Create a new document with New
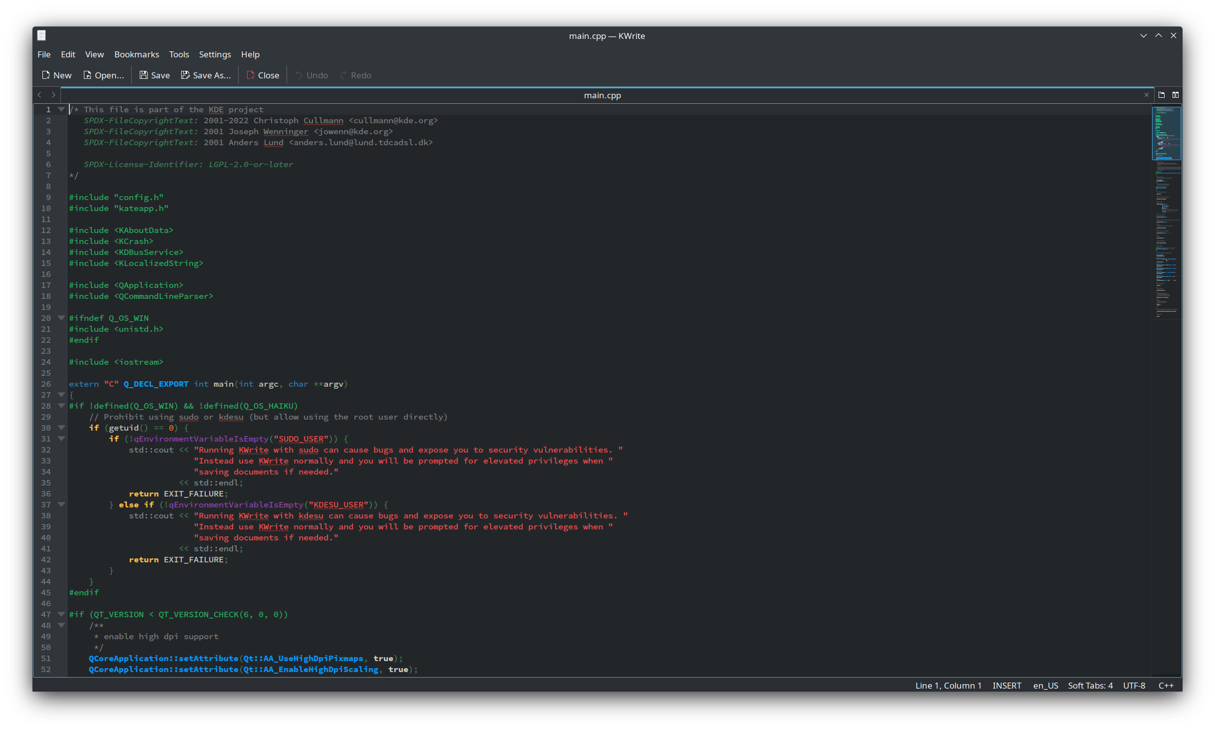This screenshot has width=1215, height=730. (x=56, y=75)
